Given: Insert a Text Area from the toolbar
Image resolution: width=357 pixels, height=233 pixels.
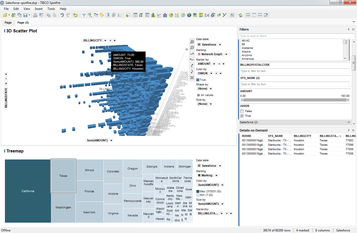Looking at the screenshot, I should (232, 15).
